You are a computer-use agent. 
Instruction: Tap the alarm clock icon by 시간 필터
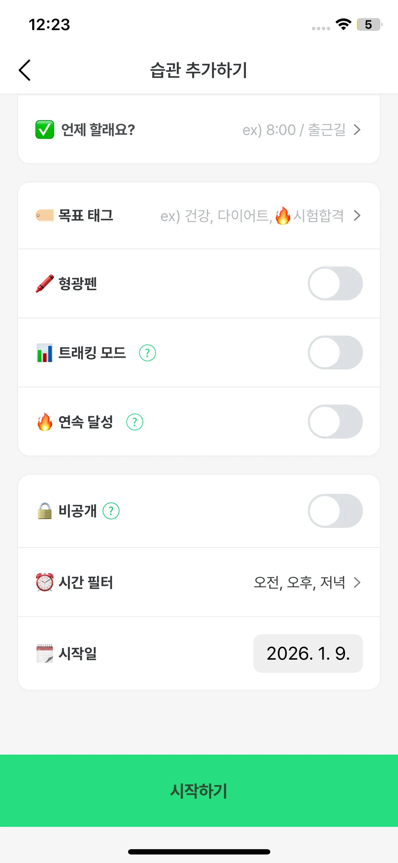coord(45,582)
